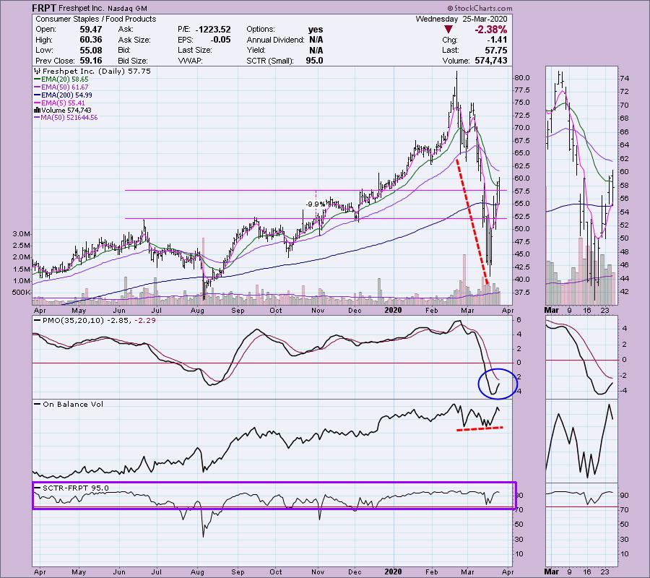
Task: Select the EMA(200) 54.99 legend entry
Action: pyautogui.click(x=63, y=95)
